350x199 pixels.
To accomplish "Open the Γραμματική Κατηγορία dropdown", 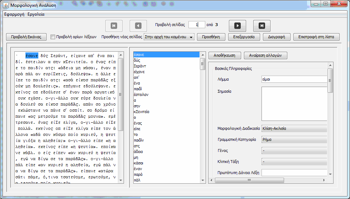I will pos(294,140).
